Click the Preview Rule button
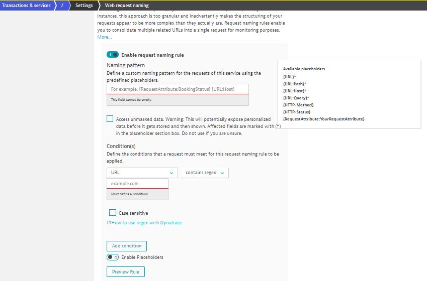Image resolution: width=427 pixels, height=281 pixels. [x=126, y=272]
